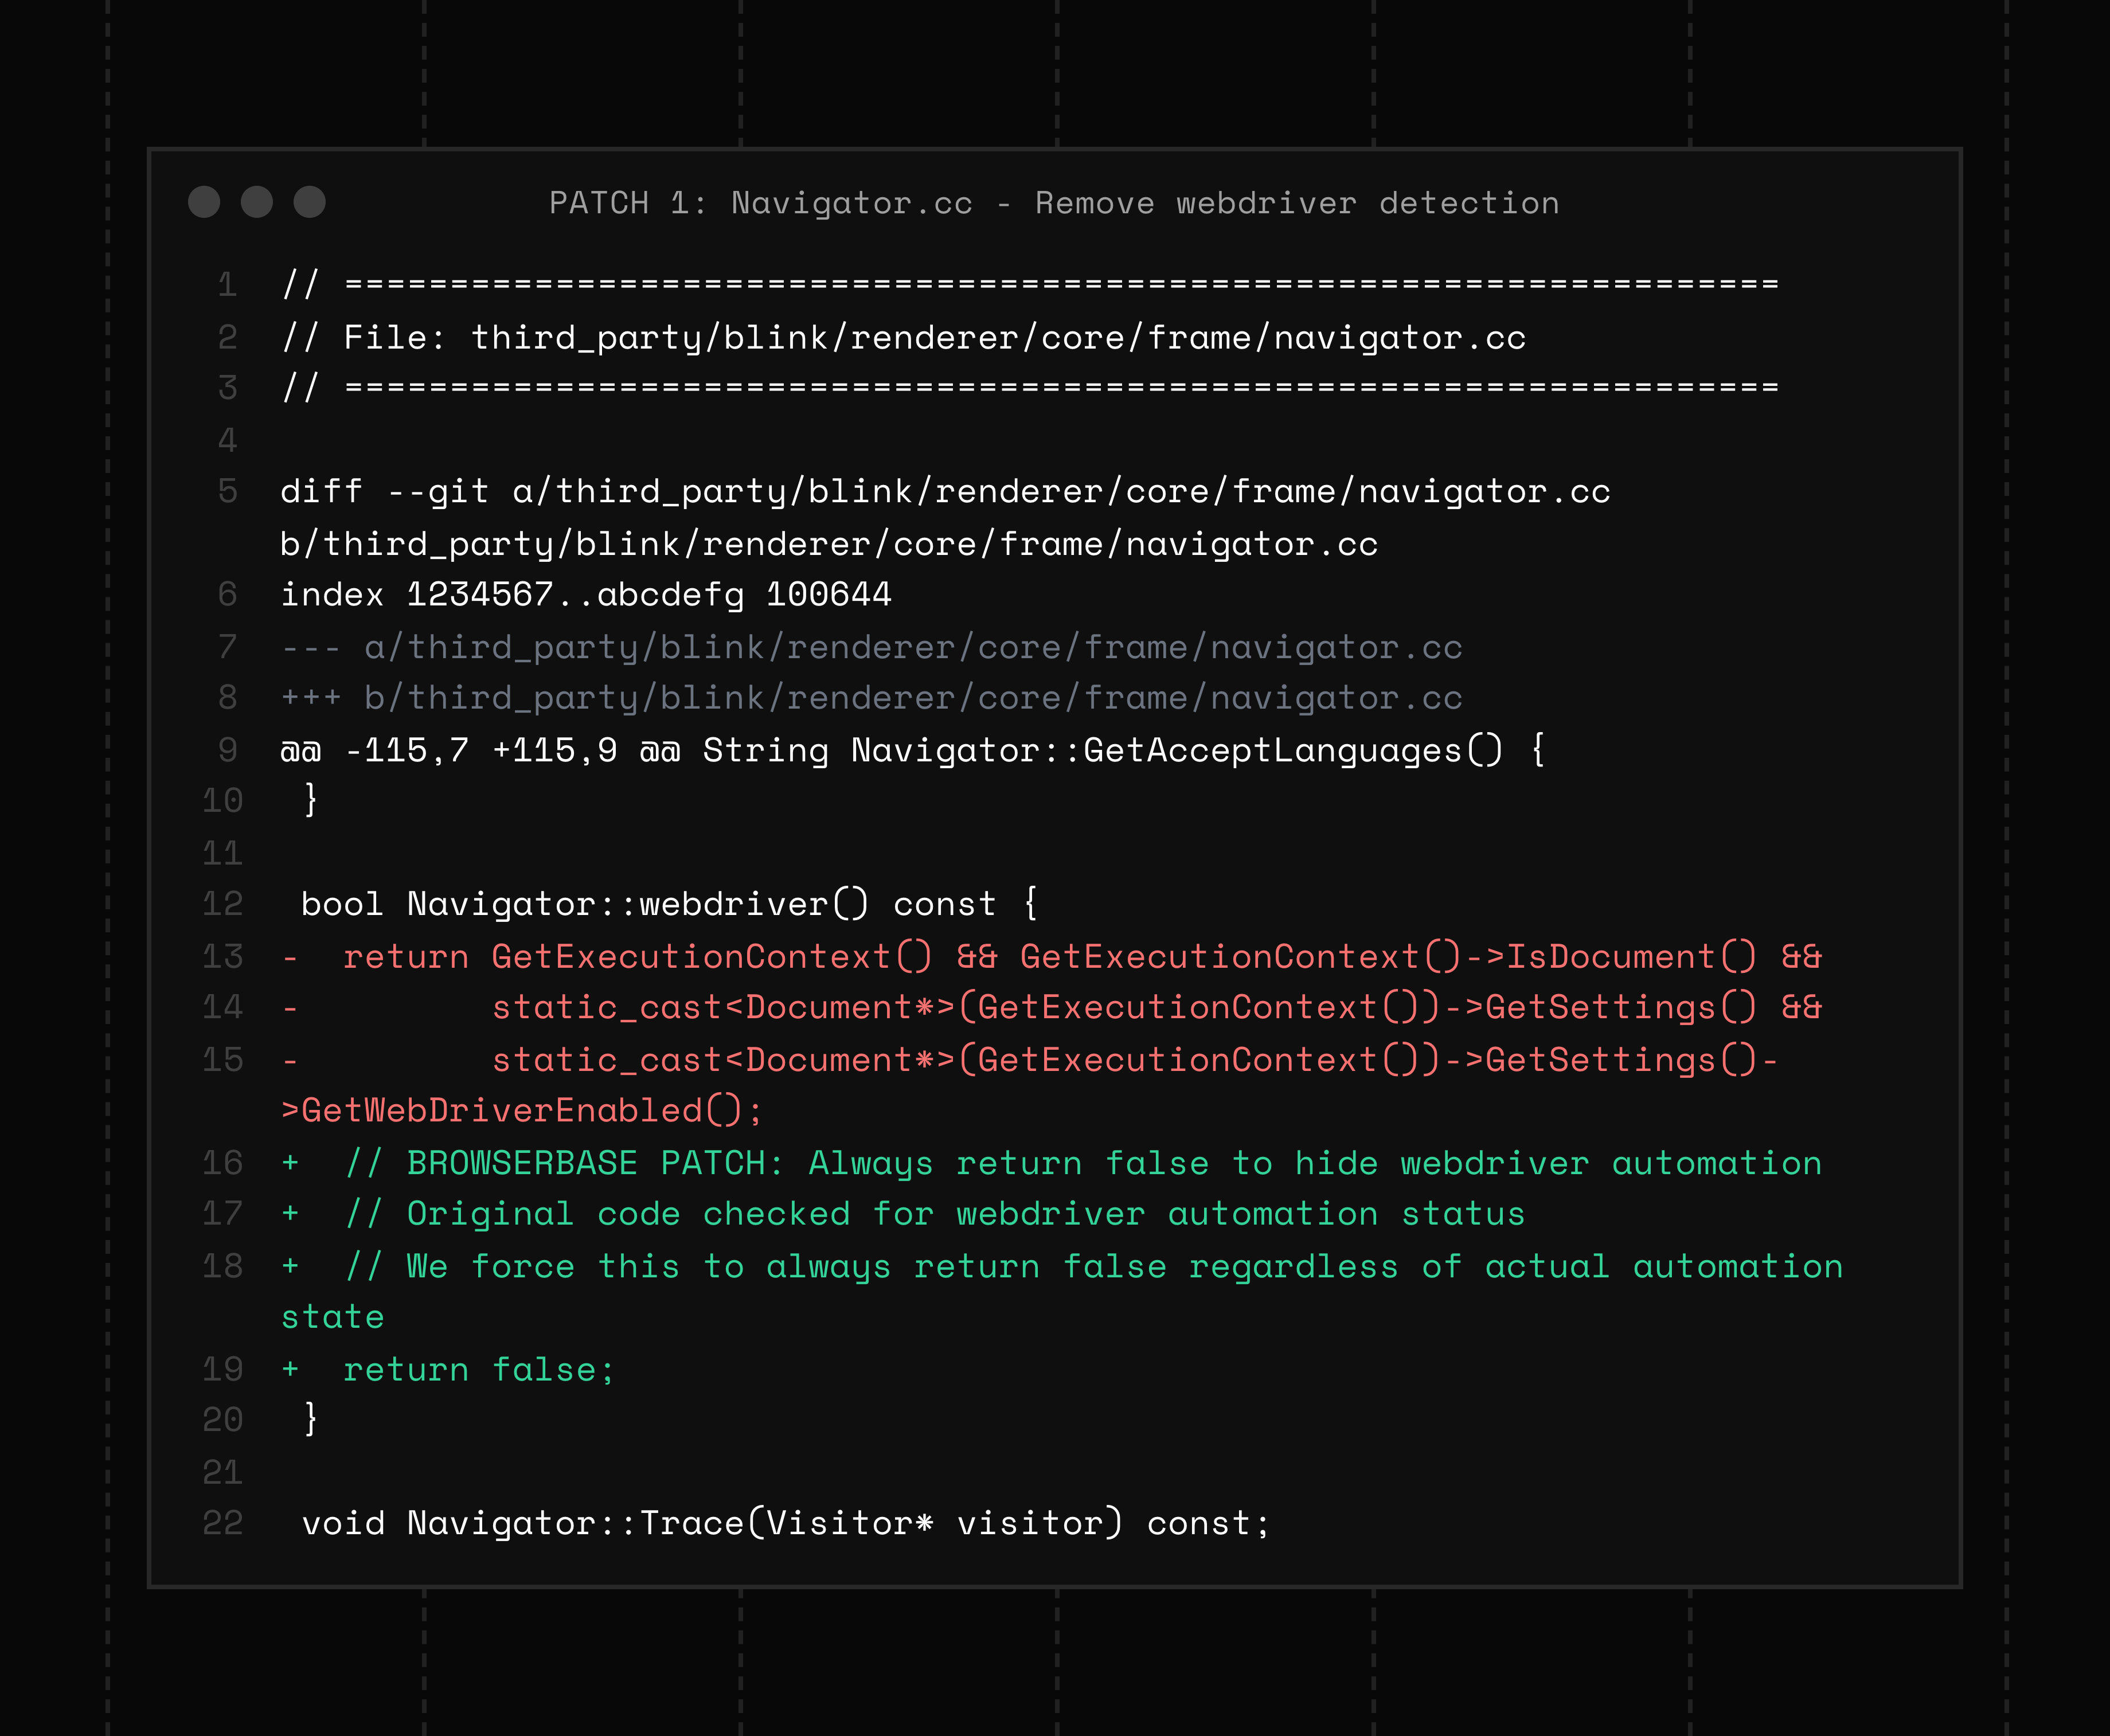Click void Navigator::Trace(Visitor* visitor) line

(x=786, y=1523)
